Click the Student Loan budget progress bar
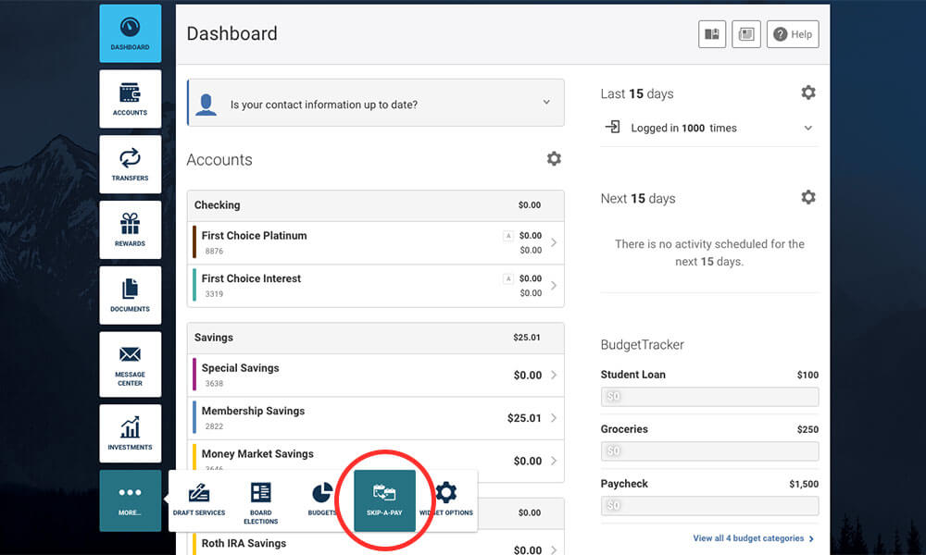Viewport: 926px width, 555px height. (710, 396)
